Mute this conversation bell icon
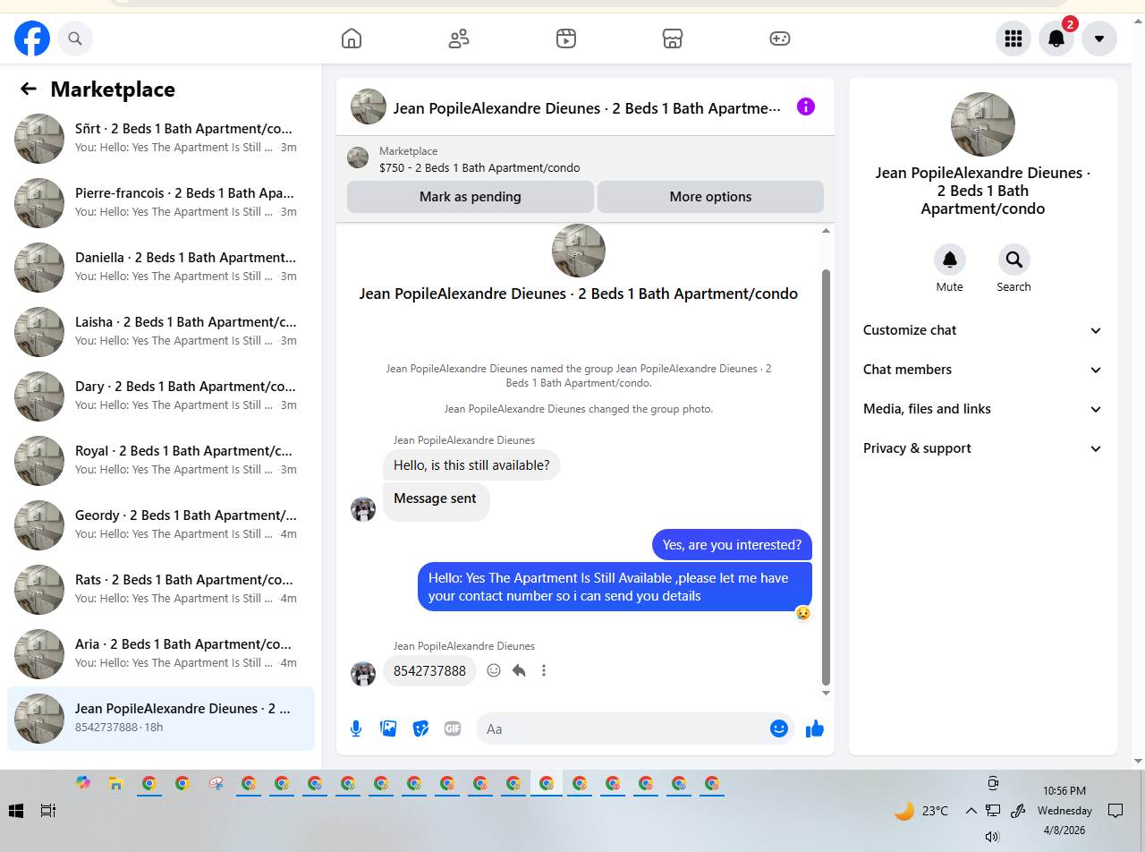Viewport: 1145px width, 852px height. coord(950,260)
